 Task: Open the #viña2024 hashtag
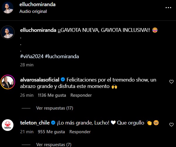pos(32,56)
